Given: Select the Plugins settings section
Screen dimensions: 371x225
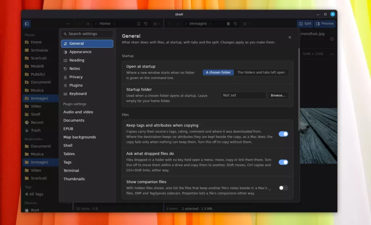Looking at the screenshot, I should coord(87,85).
